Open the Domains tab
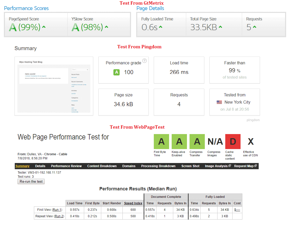The image size is (290, 225). [x=129, y=166]
